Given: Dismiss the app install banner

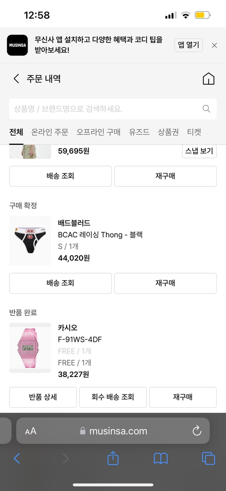Looking at the screenshot, I should [214, 45].
